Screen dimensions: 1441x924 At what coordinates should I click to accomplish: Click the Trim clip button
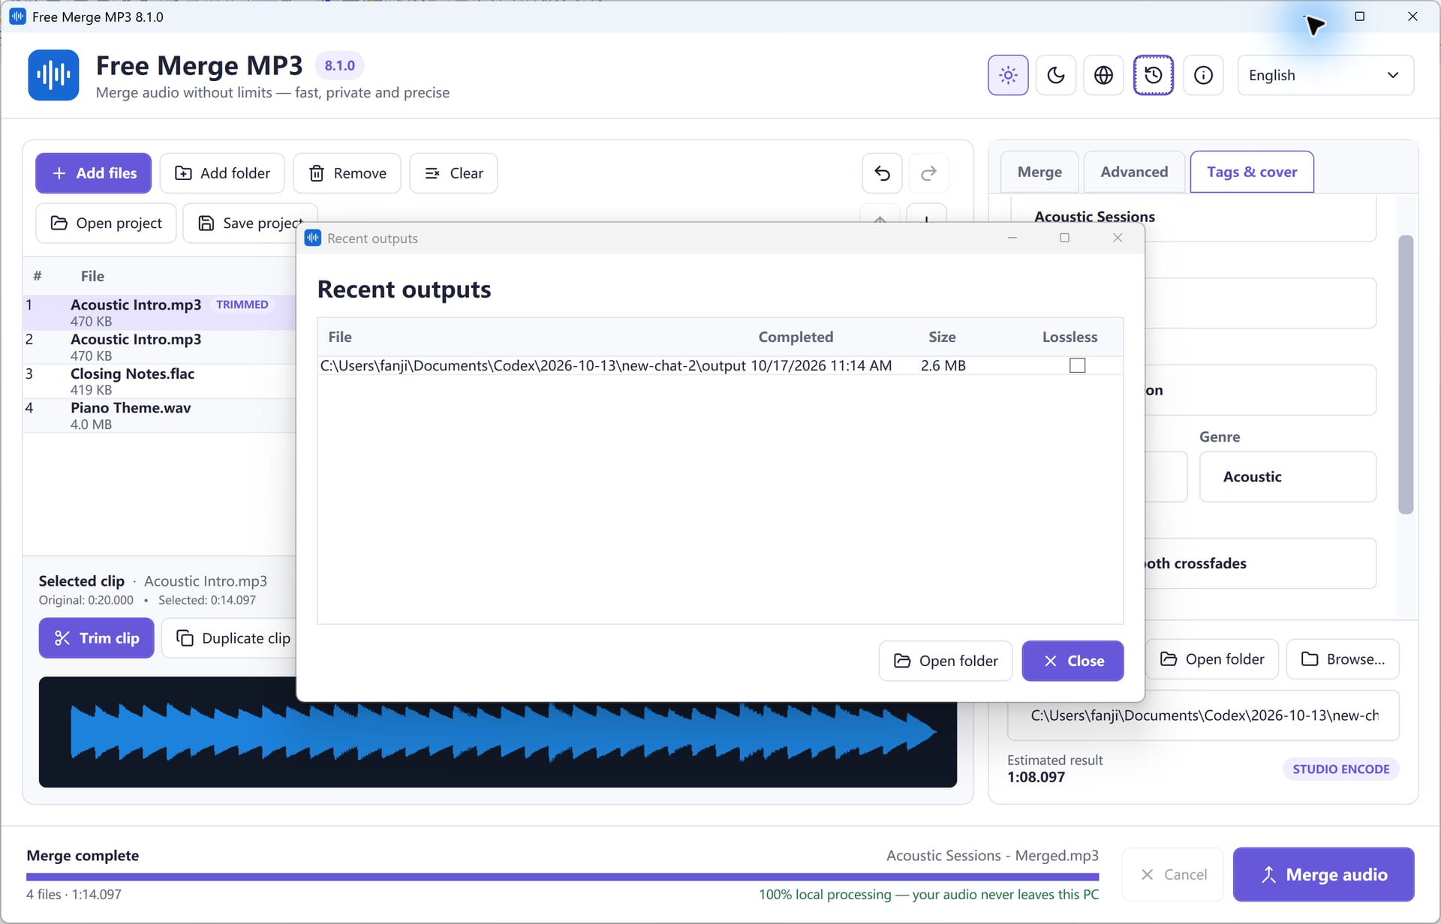(97, 638)
